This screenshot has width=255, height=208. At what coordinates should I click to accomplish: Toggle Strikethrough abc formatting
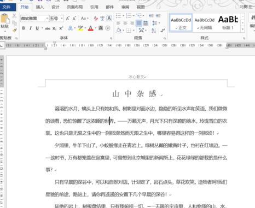pos(48,28)
